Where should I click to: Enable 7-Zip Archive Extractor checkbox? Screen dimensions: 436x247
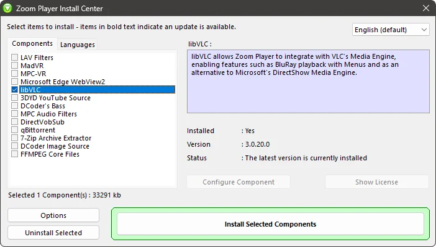(x=14, y=138)
